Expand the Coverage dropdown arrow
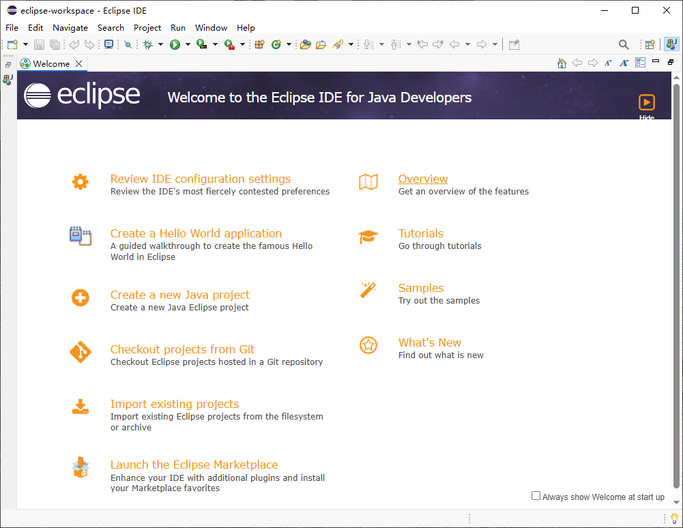Screen dimensions: 683x528 click(x=215, y=44)
